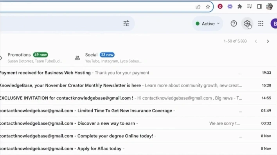Open Payment received for Business Web Hosting email
The height and width of the screenshot is (155, 277).
tap(138, 73)
